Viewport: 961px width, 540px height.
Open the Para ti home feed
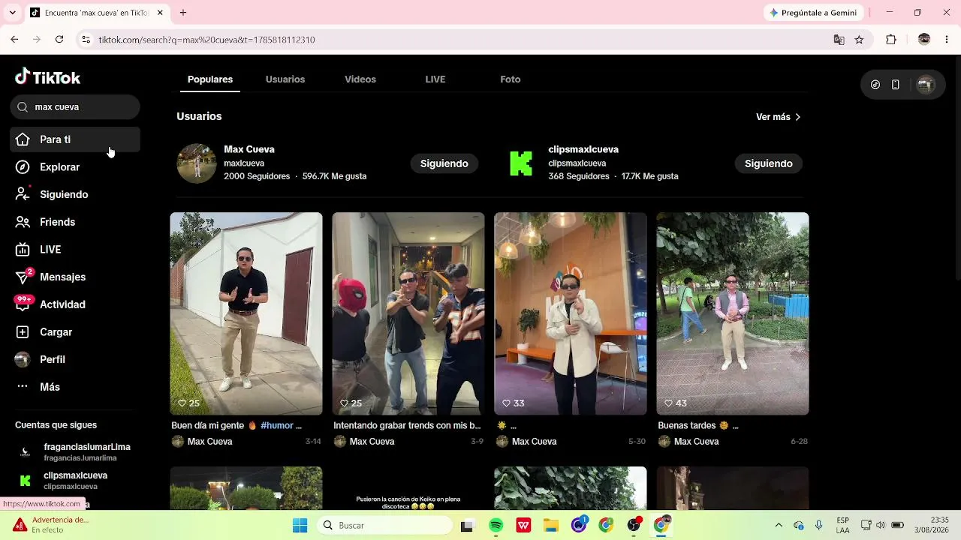pyautogui.click(x=75, y=139)
